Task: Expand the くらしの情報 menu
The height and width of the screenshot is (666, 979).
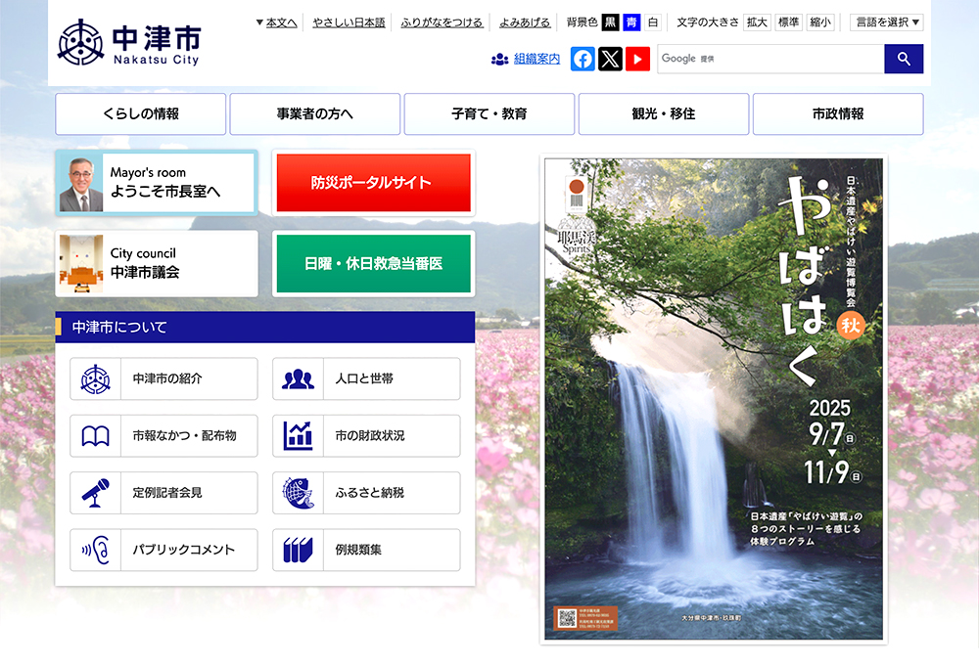Action: (x=141, y=114)
